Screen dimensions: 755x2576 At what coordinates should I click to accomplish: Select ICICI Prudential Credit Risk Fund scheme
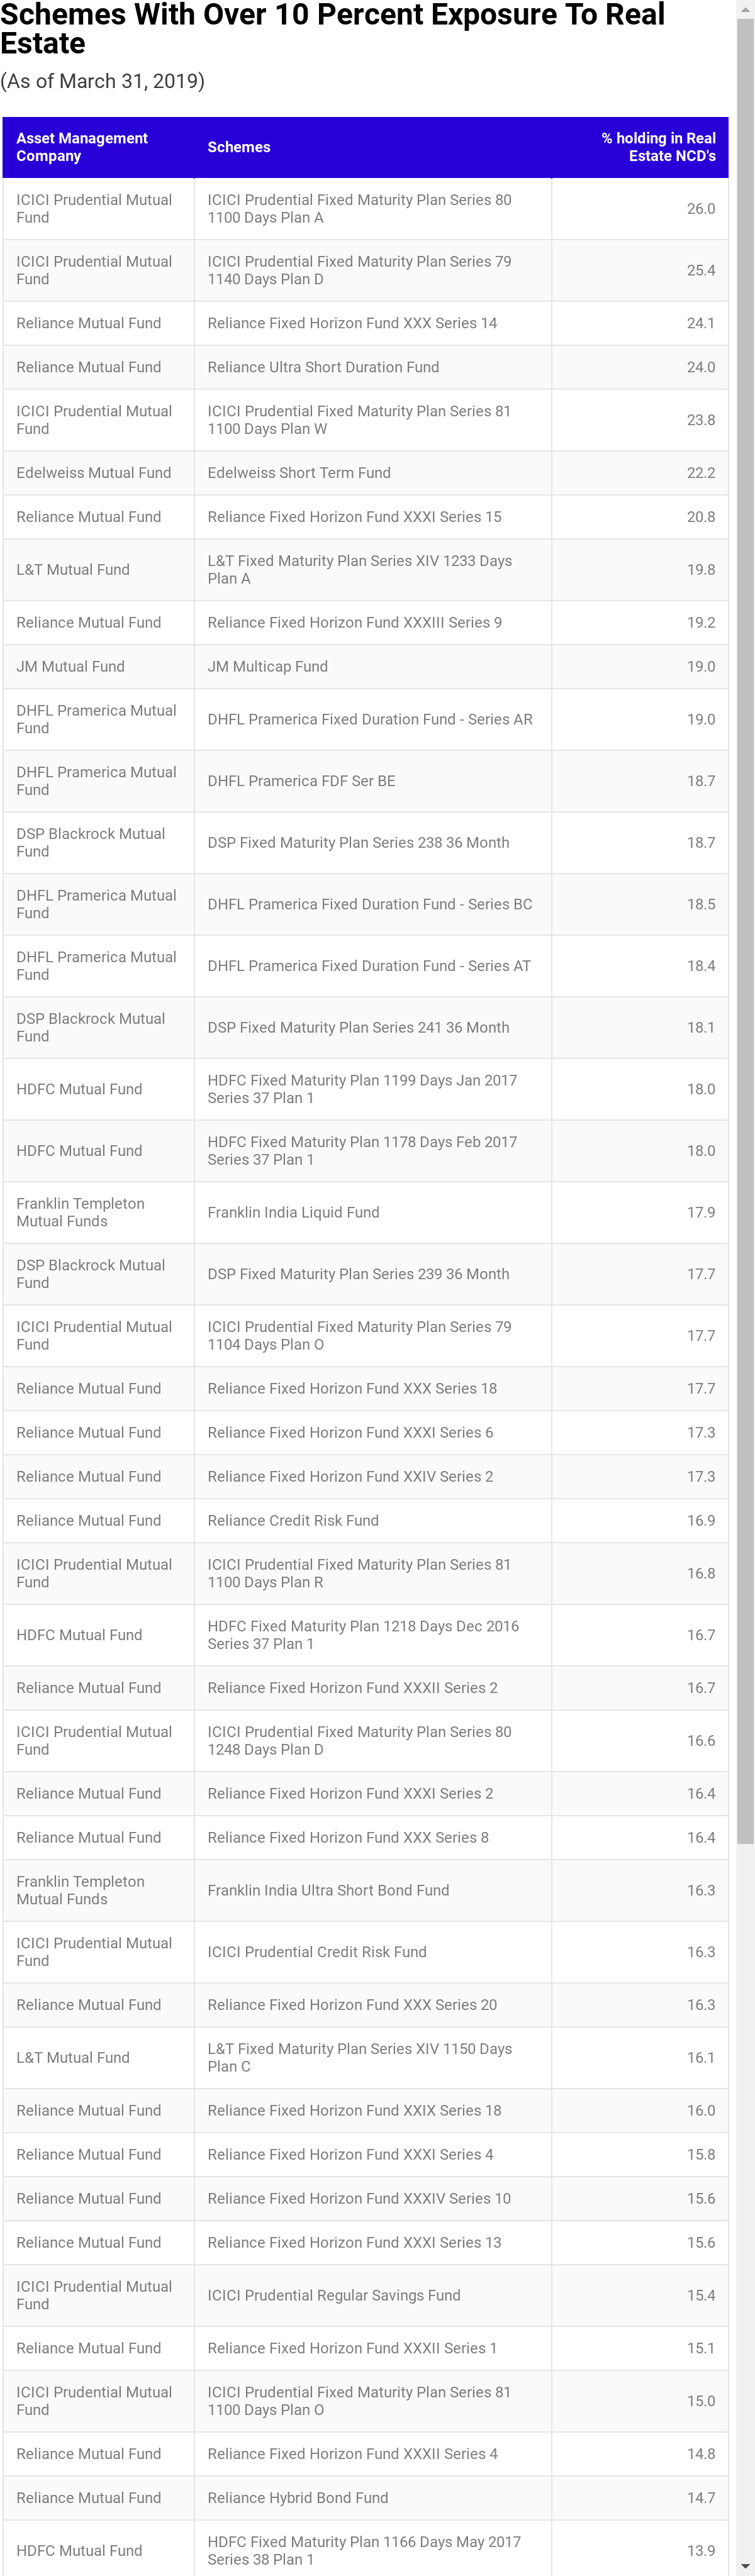(x=317, y=1952)
